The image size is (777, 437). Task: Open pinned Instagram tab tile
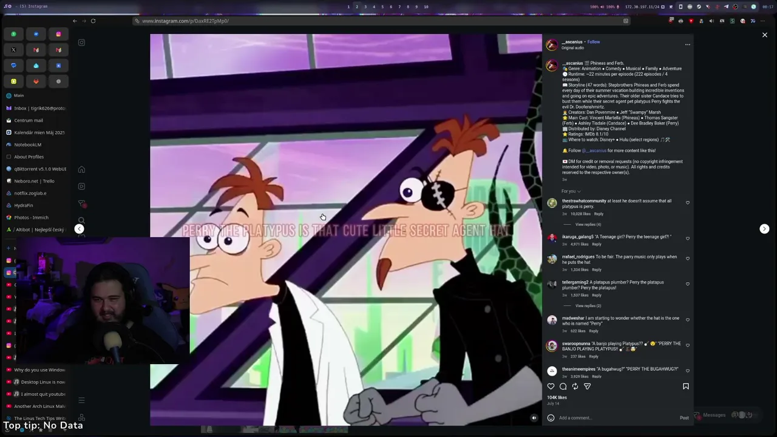58,34
